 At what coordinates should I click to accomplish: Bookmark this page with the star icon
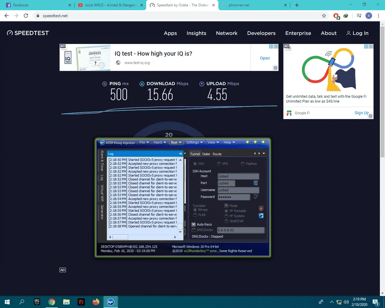click(324, 16)
